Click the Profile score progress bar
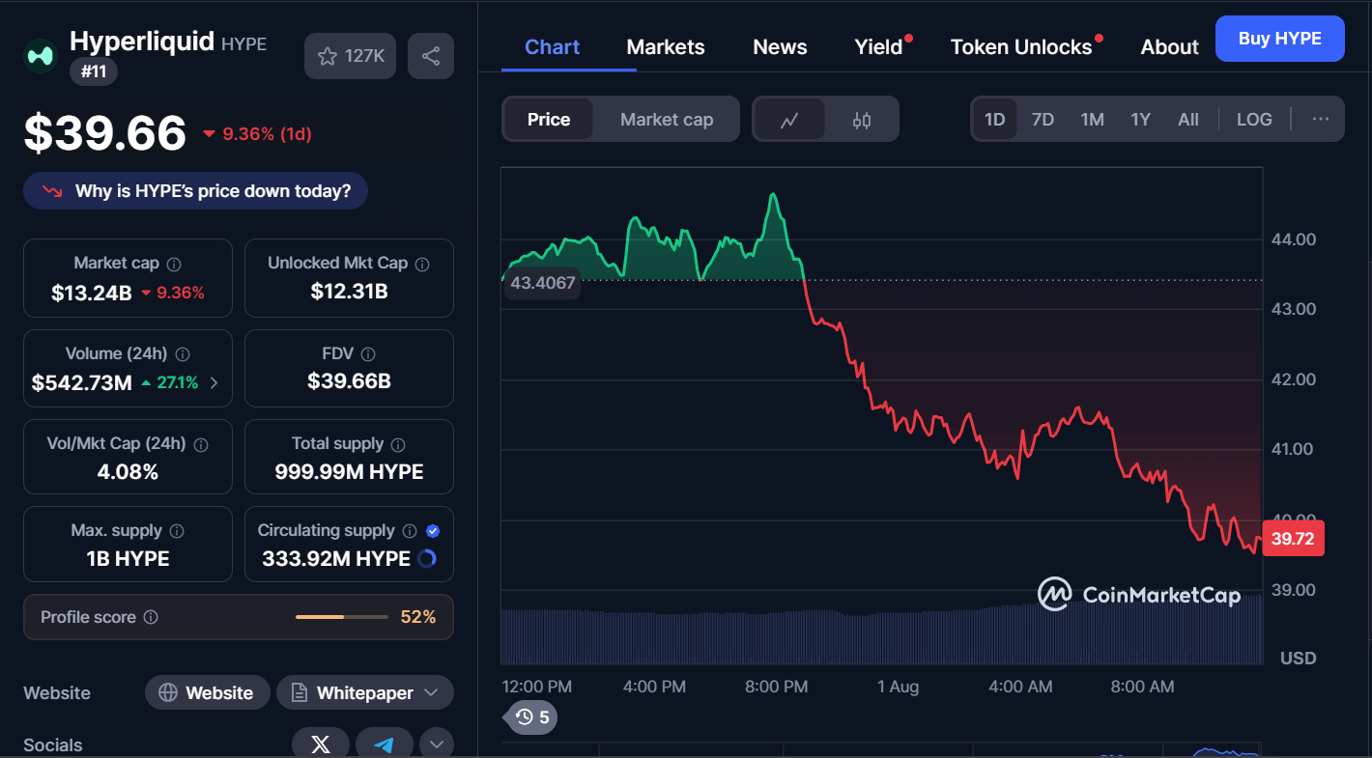 click(x=342, y=617)
